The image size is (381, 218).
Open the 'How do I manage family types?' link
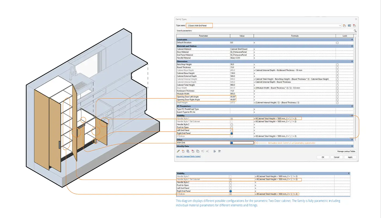pyautogui.click(x=188, y=156)
